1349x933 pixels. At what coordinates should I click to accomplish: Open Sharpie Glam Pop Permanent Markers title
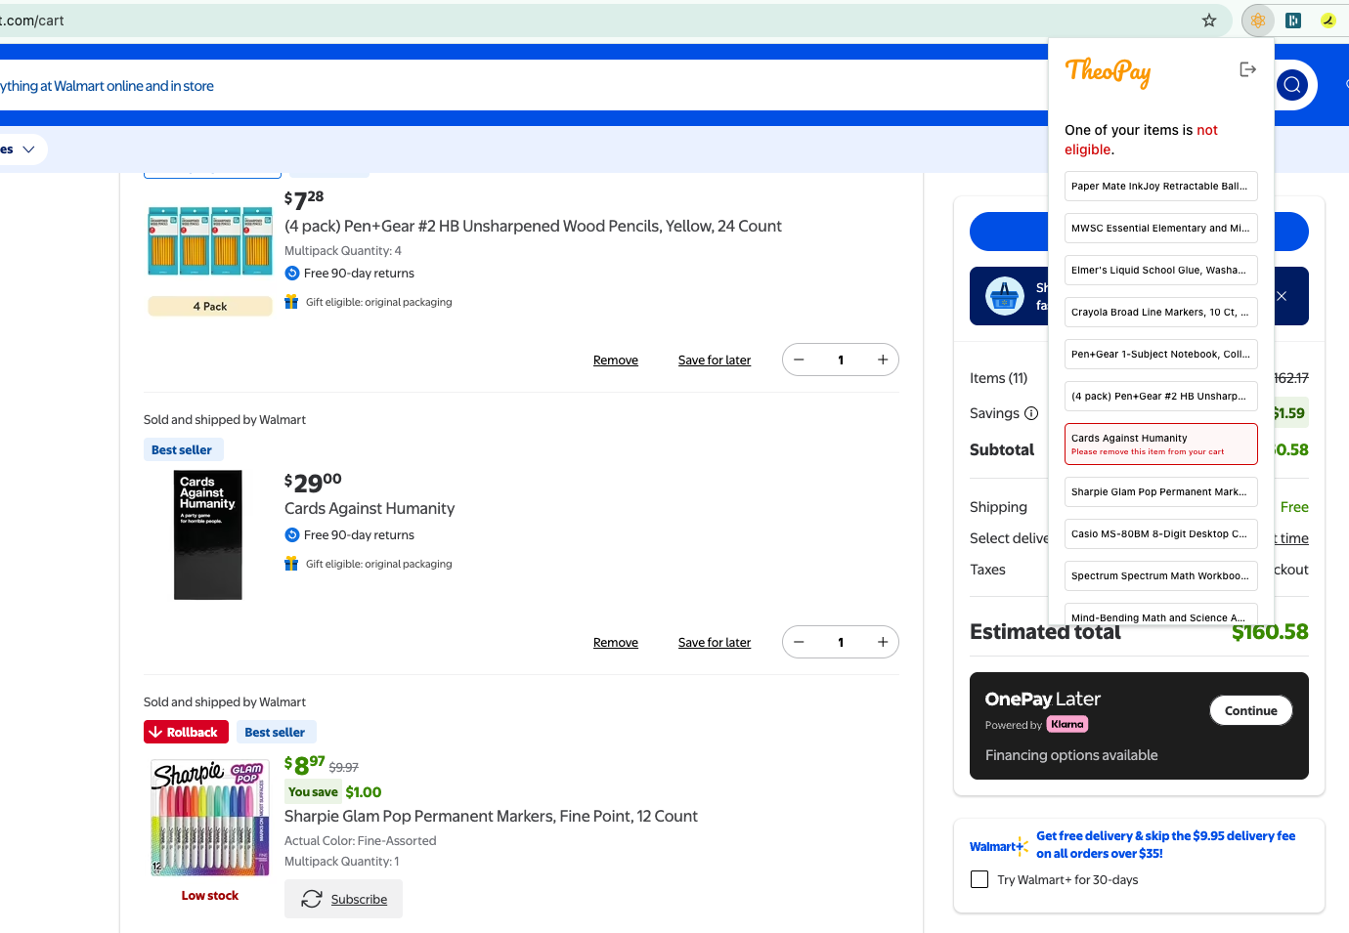[491, 816]
